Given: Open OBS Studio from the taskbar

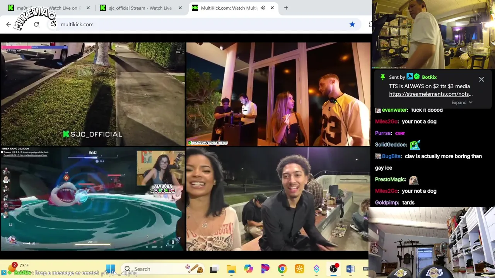Looking at the screenshot, I should 333,269.
